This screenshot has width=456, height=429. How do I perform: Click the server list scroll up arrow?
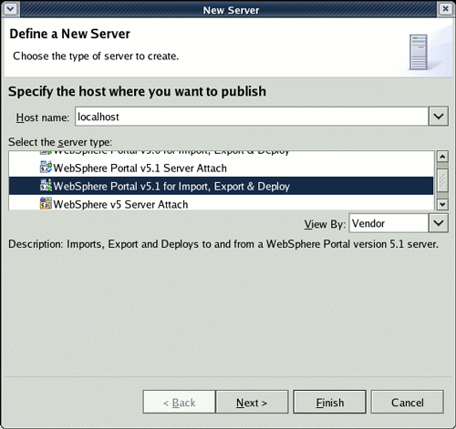[442, 157]
